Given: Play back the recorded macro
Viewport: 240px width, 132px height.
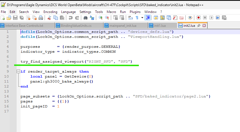Looking at the screenshot, I should point(211,18).
